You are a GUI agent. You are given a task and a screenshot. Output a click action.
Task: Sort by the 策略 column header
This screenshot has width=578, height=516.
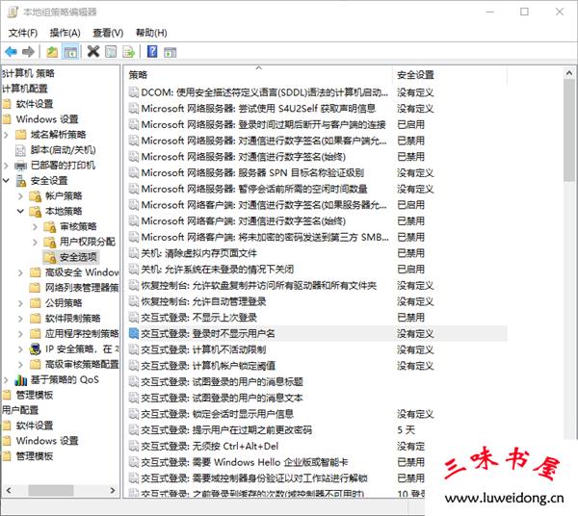click(x=258, y=75)
